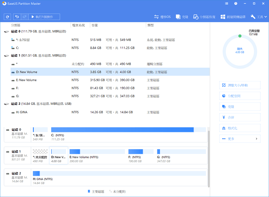The height and width of the screenshot is (197, 269).
Task: Select 磁碟 1 header row in list
Action: click(x=106, y=56)
